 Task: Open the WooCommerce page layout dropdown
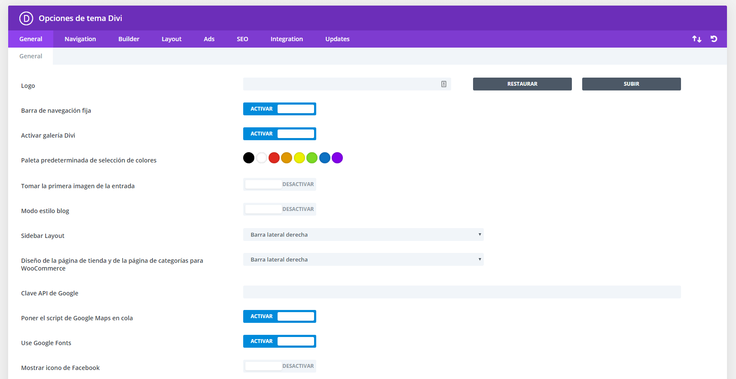[x=363, y=259]
